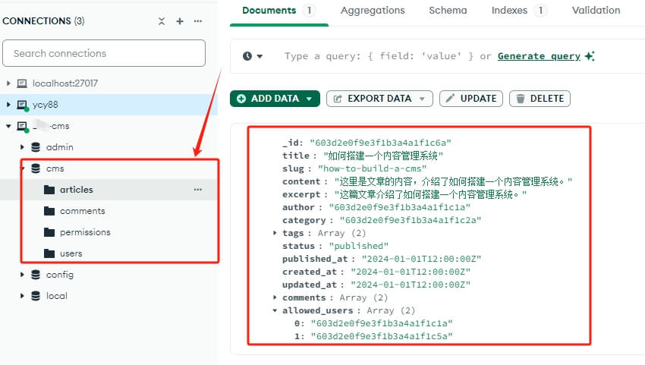Open the Schema tab

(x=448, y=11)
